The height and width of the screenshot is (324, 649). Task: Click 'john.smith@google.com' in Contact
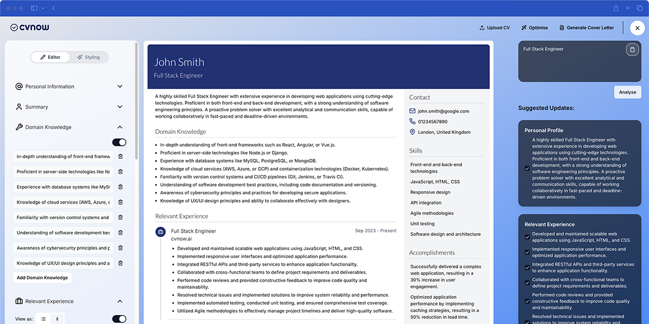coord(443,111)
